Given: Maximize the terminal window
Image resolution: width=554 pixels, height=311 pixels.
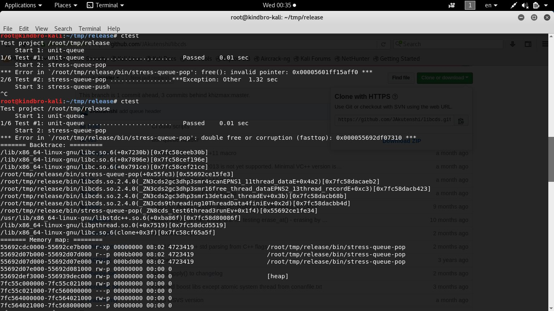Looking at the screenshot, I should coord(534,17).
